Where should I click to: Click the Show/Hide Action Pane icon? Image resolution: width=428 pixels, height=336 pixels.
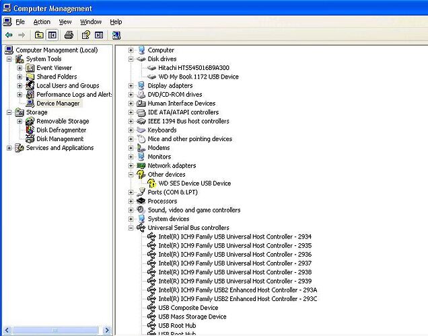[x=99, y=35]
